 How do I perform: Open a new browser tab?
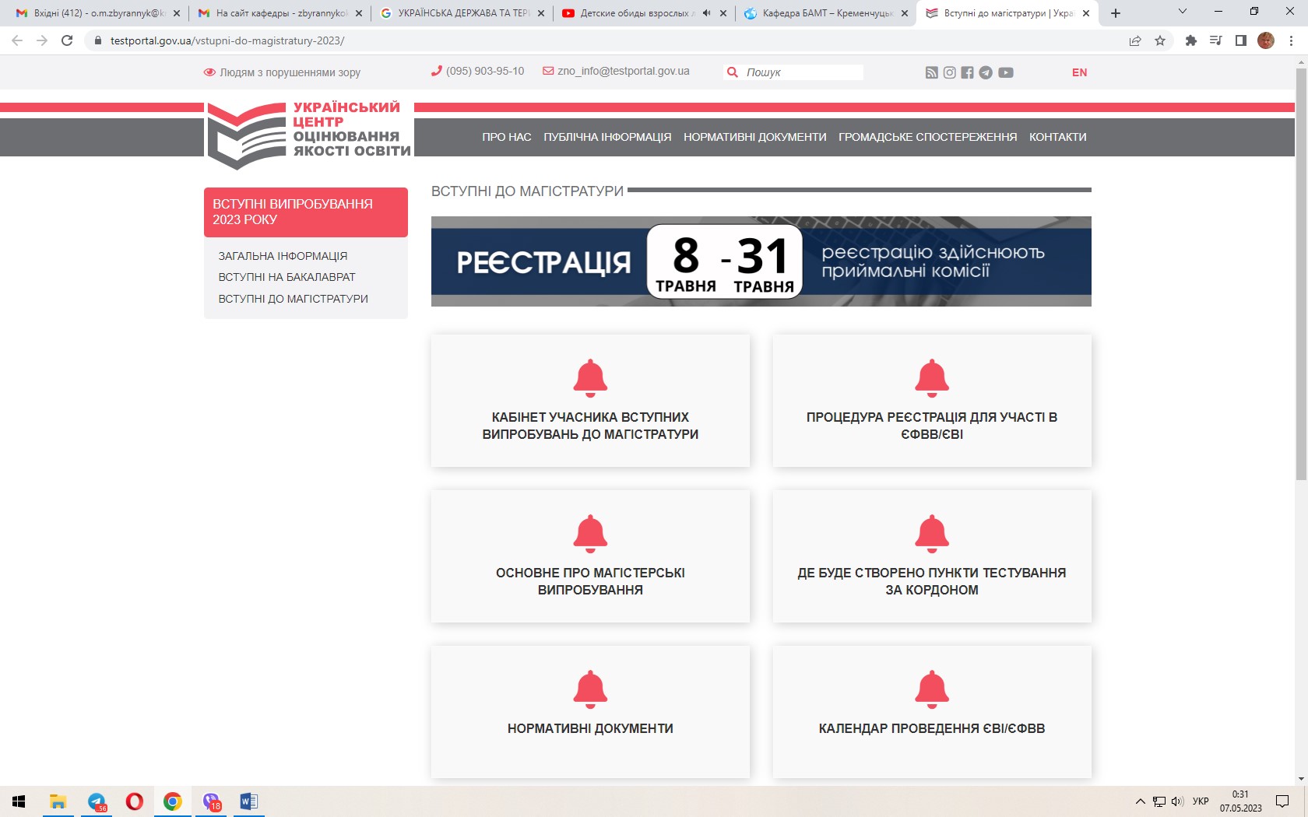[x=1116, y=13]
